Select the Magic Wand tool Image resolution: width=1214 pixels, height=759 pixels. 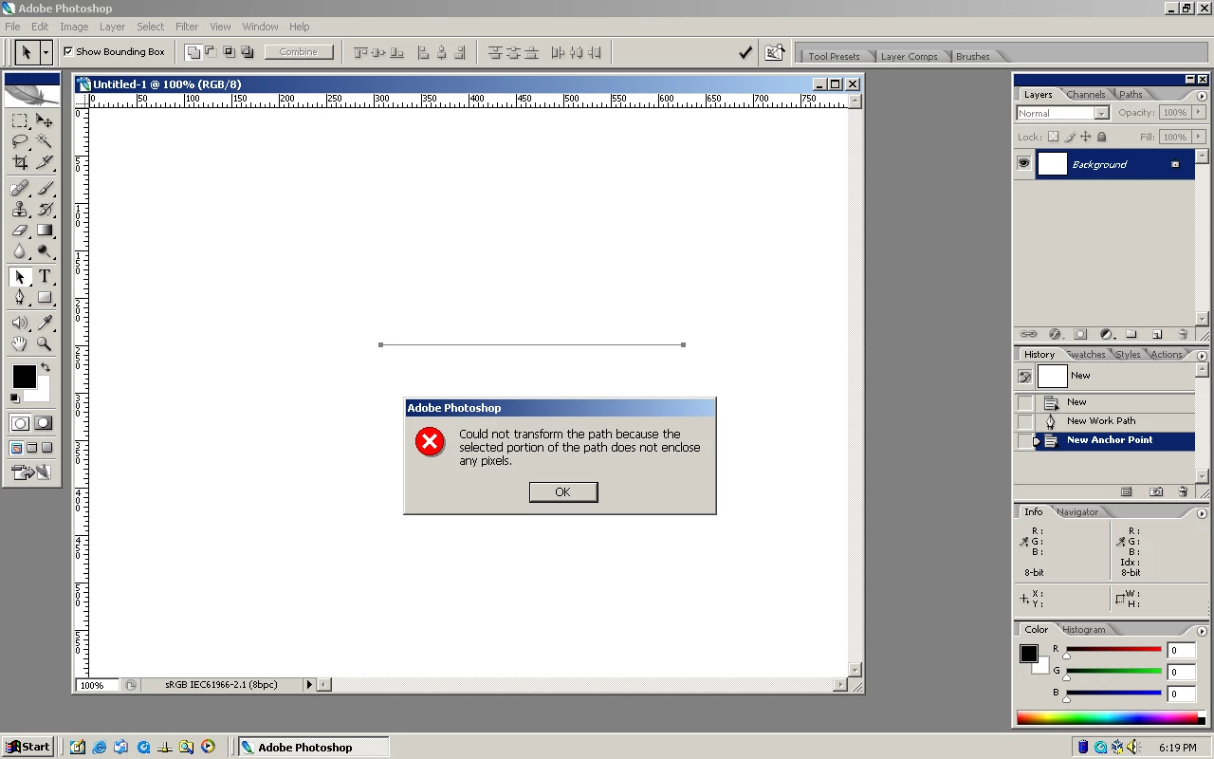[x=45, y=141]
